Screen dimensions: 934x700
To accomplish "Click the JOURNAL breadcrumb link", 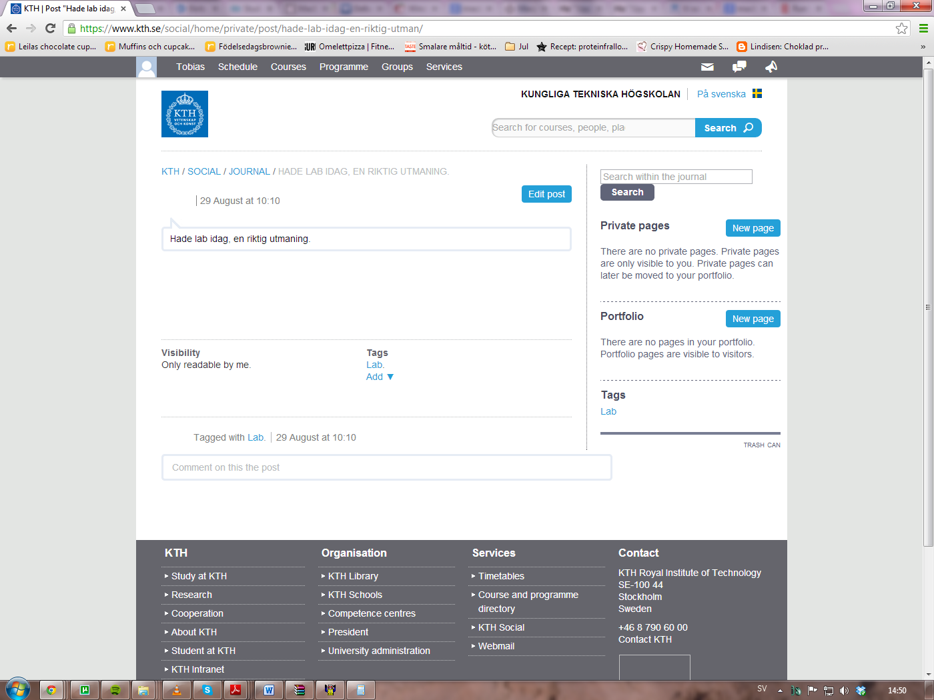I will (x=250, y=171).
